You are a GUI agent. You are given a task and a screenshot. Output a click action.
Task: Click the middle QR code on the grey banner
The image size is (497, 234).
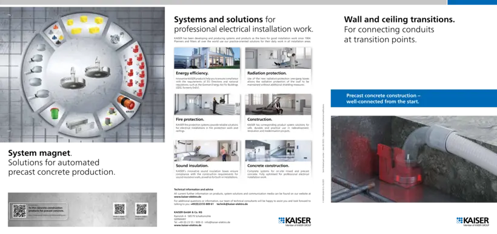coord(119,209)
